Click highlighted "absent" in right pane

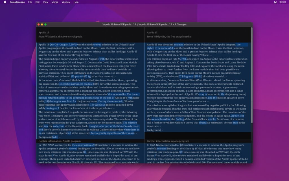203,123
